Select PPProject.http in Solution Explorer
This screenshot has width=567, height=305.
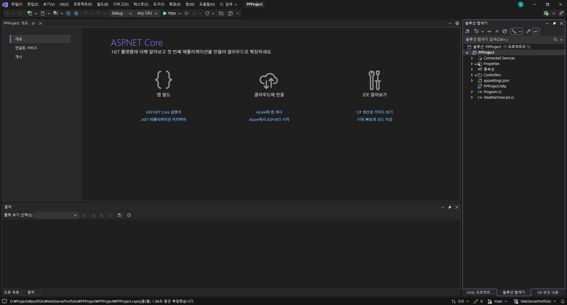click(495, 86)
